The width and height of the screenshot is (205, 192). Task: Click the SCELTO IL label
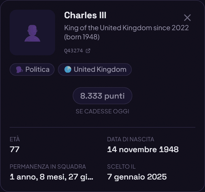coord(121,167)
